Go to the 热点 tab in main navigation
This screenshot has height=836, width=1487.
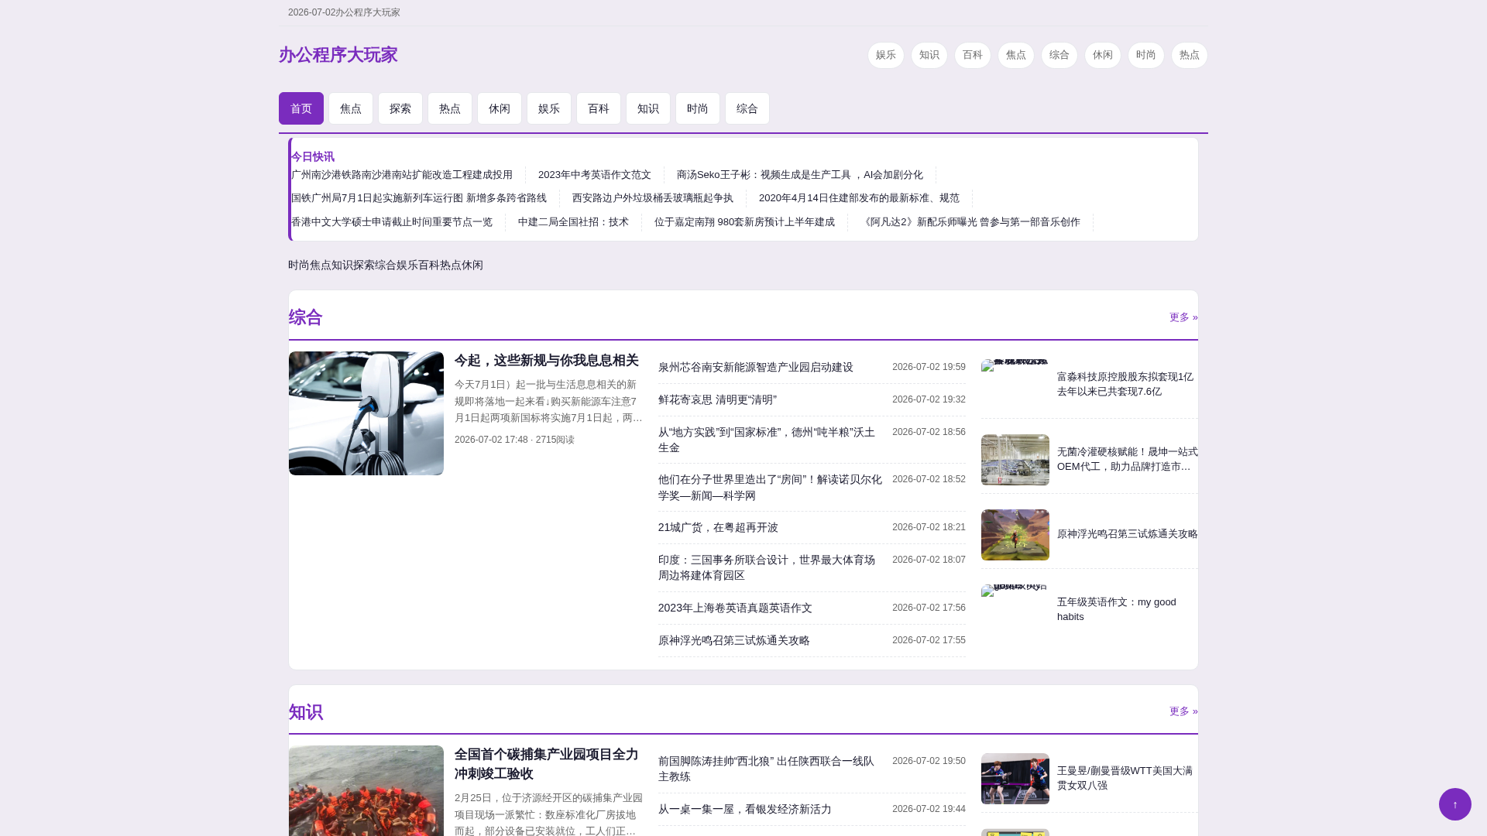(x=450, y=108)
